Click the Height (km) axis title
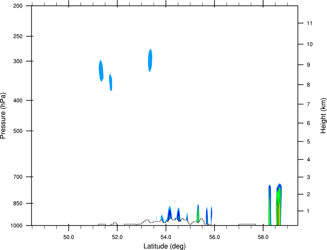This screenshot has height=250, width=327. [323, 116]
